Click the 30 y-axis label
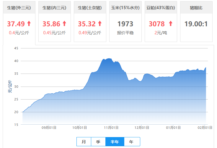The image size is (217, 148). pos(16,87)
